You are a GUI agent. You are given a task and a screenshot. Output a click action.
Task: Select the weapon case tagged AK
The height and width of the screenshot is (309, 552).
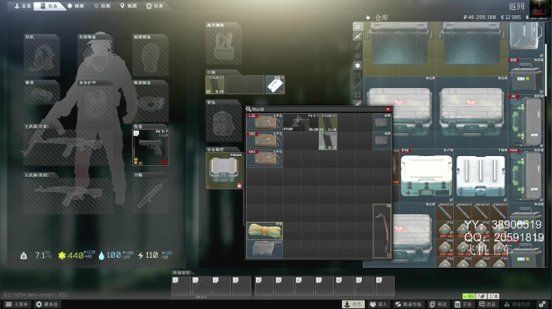point(526,122)
